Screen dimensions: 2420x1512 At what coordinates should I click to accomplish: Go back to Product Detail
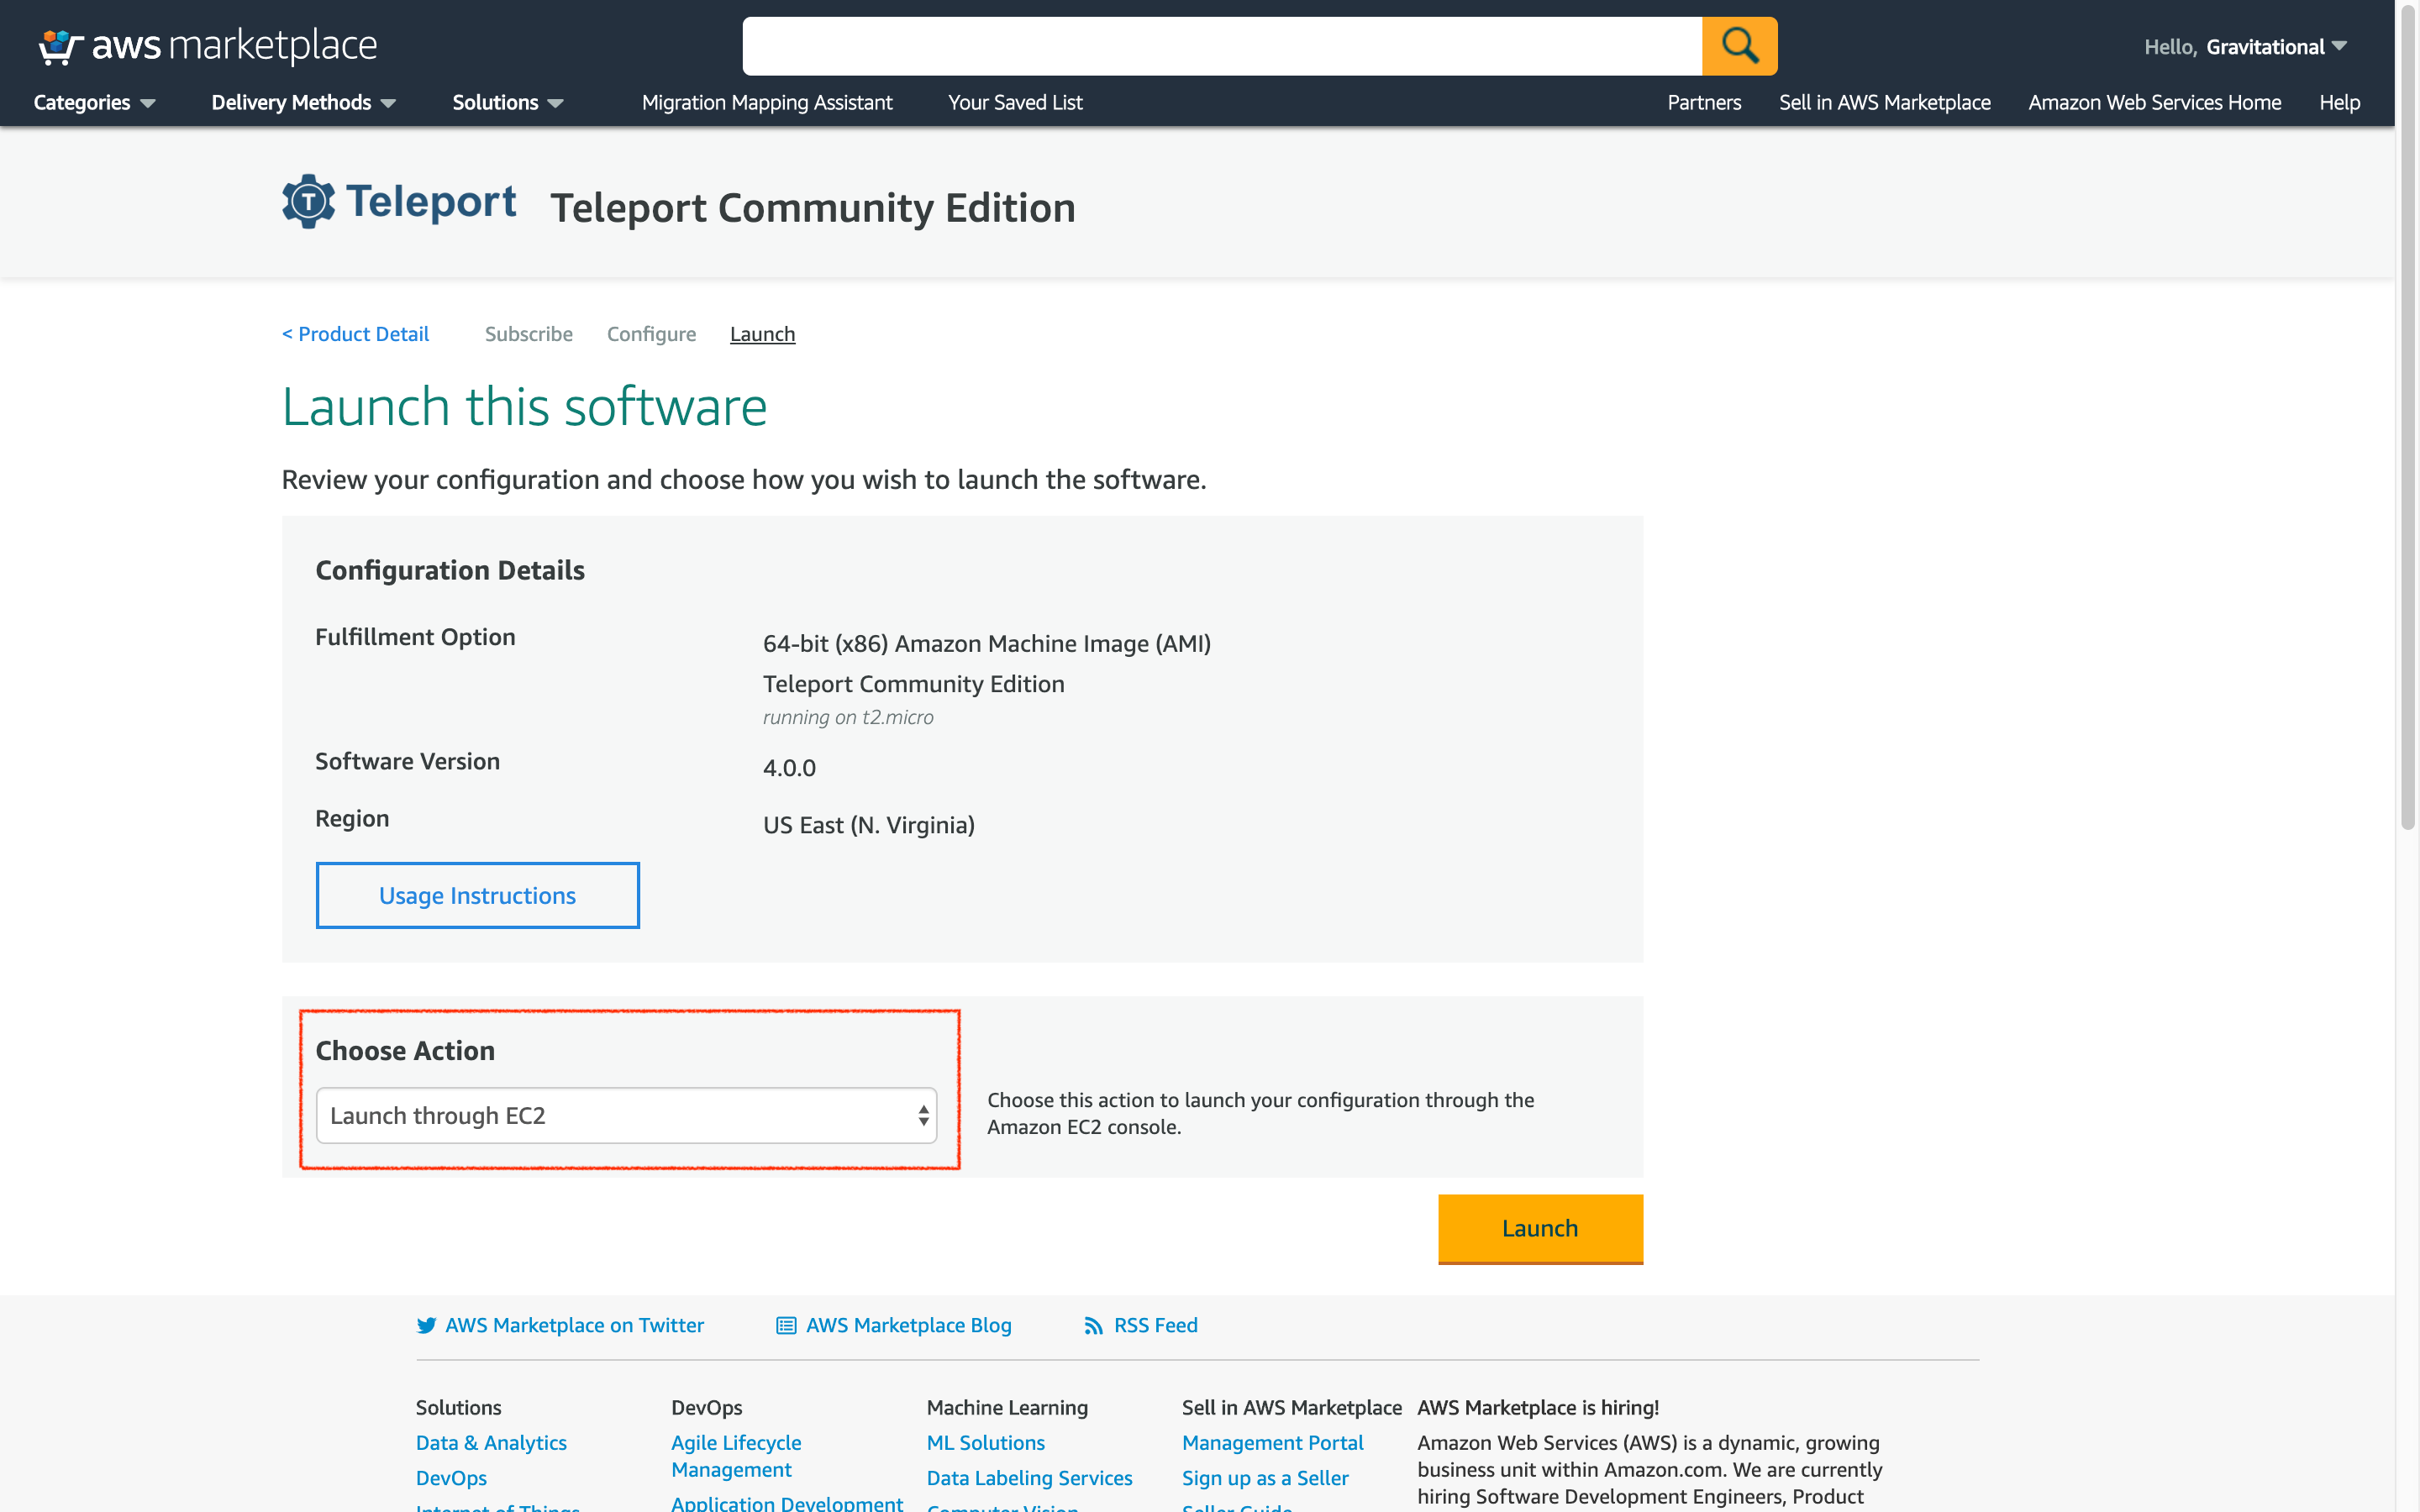point(355,334)
